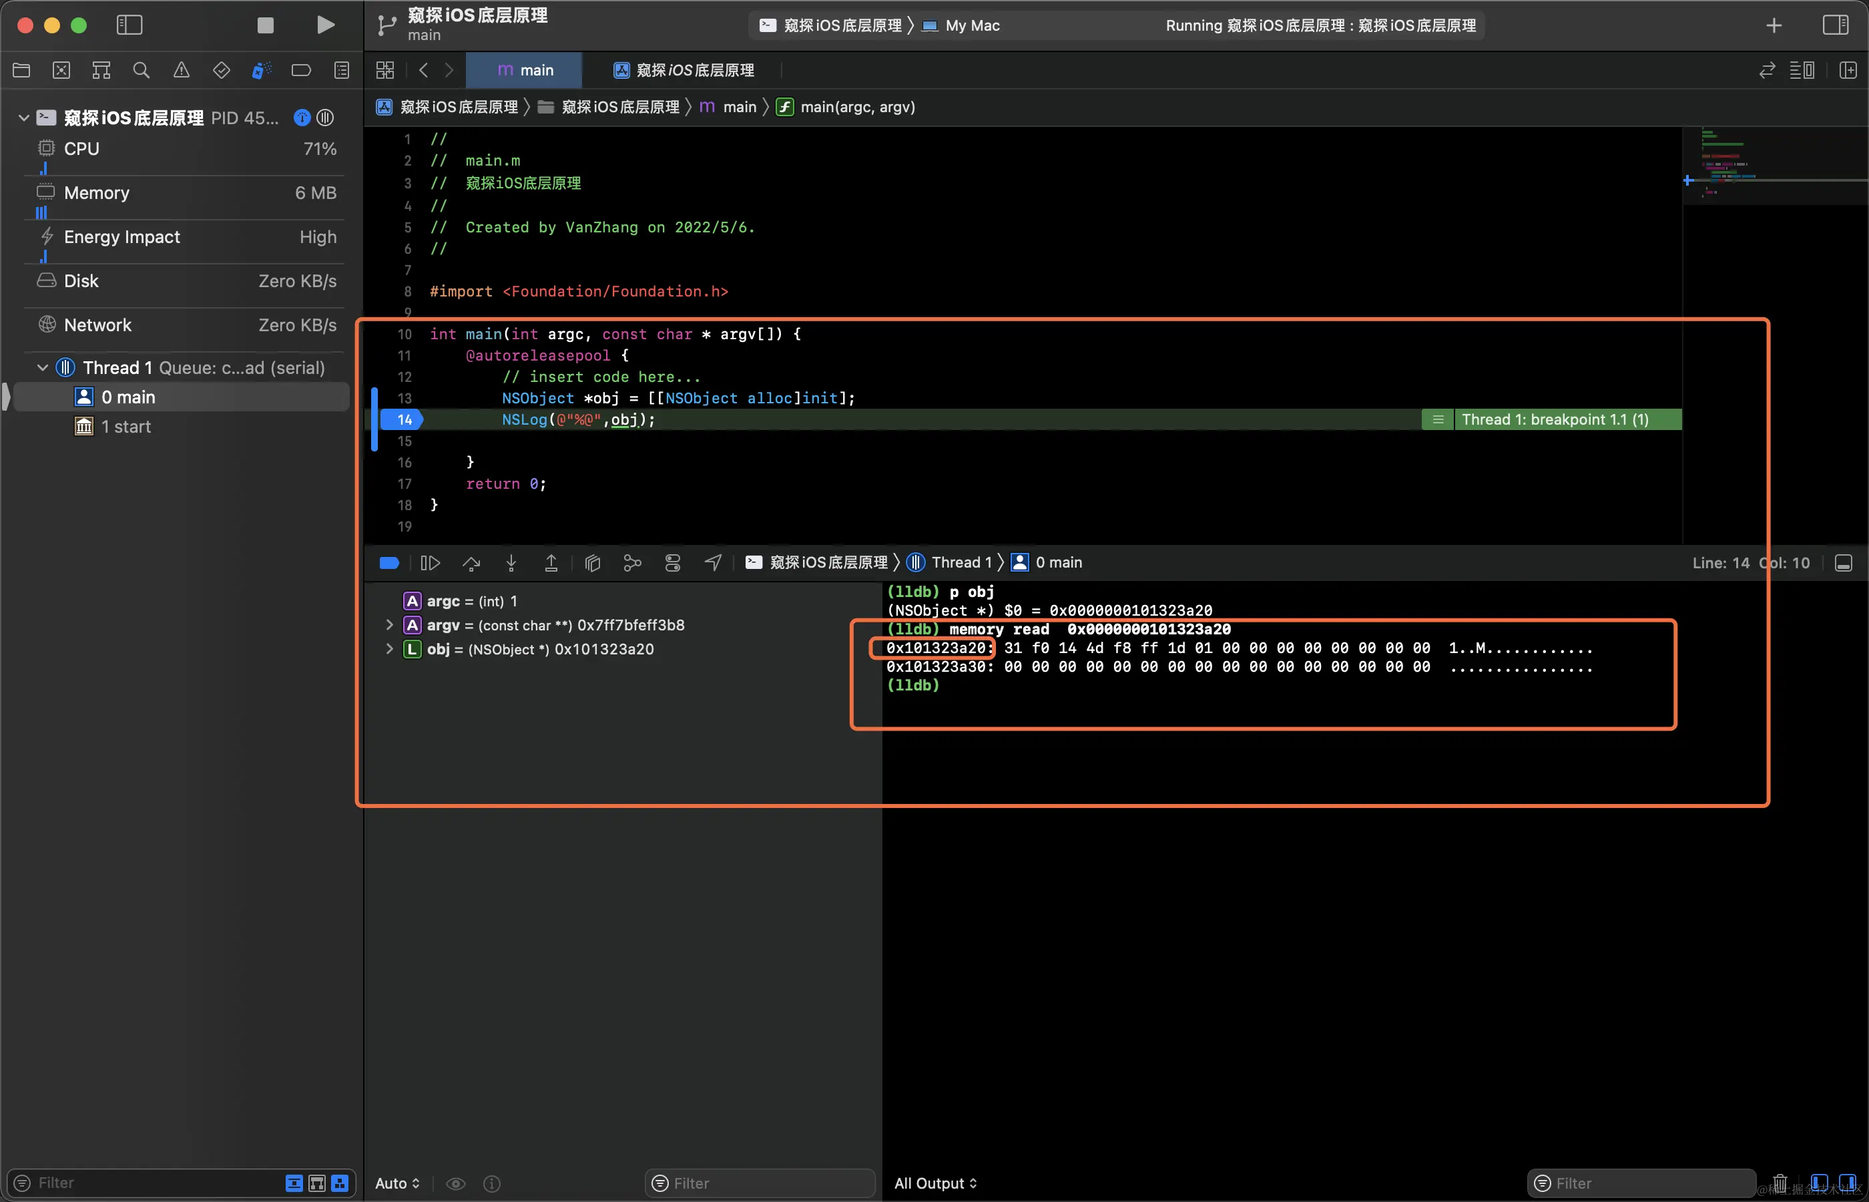This screenshot has height=1202, width=1869.
Task: Open the Issue navigator warning icon
Action: coord(181,70)
